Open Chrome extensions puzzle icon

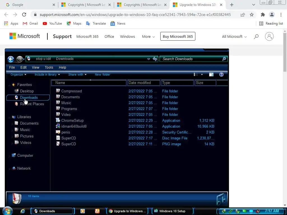pos(263,15)
